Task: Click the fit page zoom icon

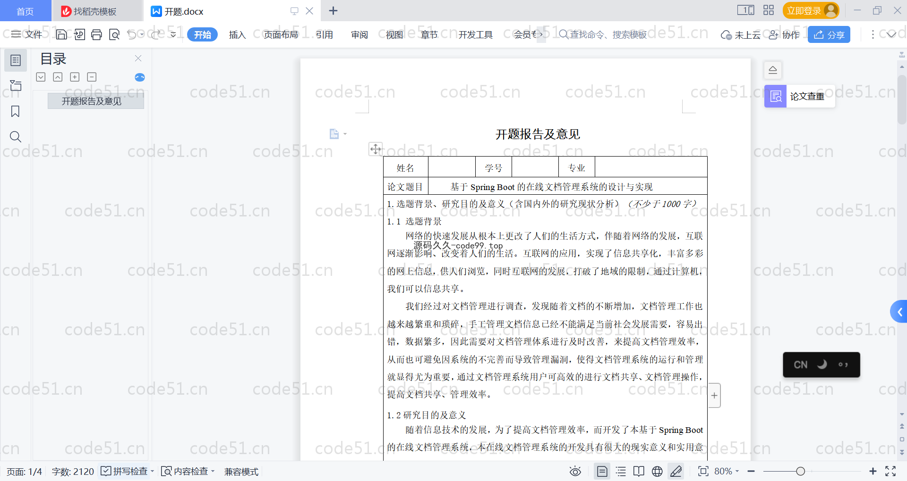Action: tap(703, 471)
